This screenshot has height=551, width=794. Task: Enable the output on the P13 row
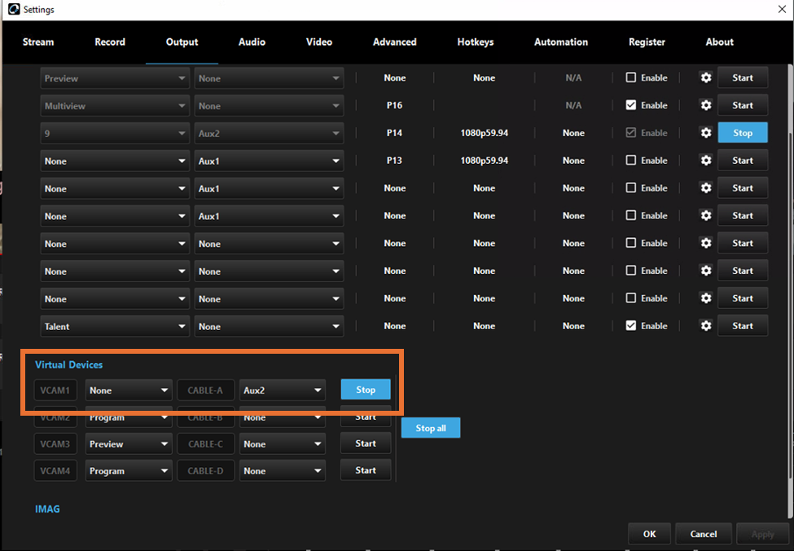coord(629,161)
